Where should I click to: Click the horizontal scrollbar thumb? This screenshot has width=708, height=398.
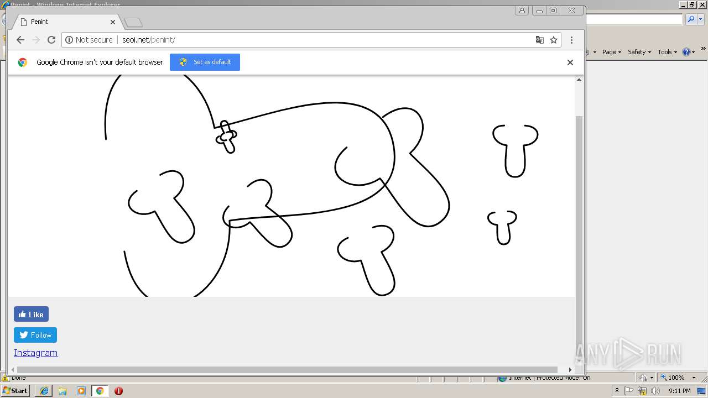pyautogui.click(x=287, y=369)
